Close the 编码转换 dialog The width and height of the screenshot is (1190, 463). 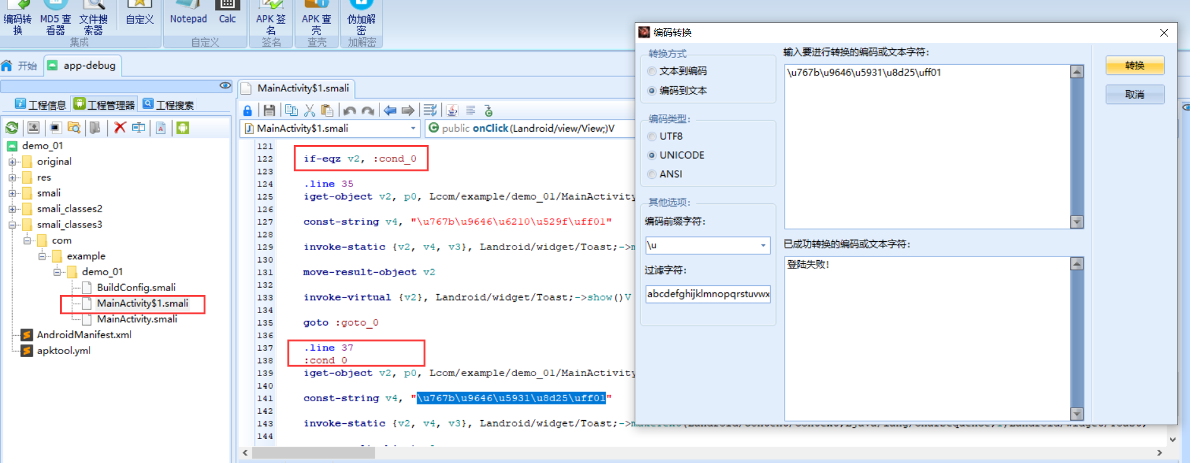1164,33
